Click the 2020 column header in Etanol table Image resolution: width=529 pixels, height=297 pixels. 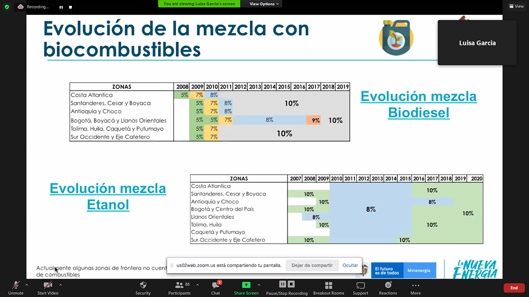[476, 179]
